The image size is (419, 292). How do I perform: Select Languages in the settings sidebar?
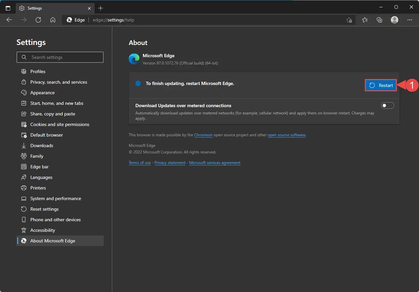tap(60, 177)
